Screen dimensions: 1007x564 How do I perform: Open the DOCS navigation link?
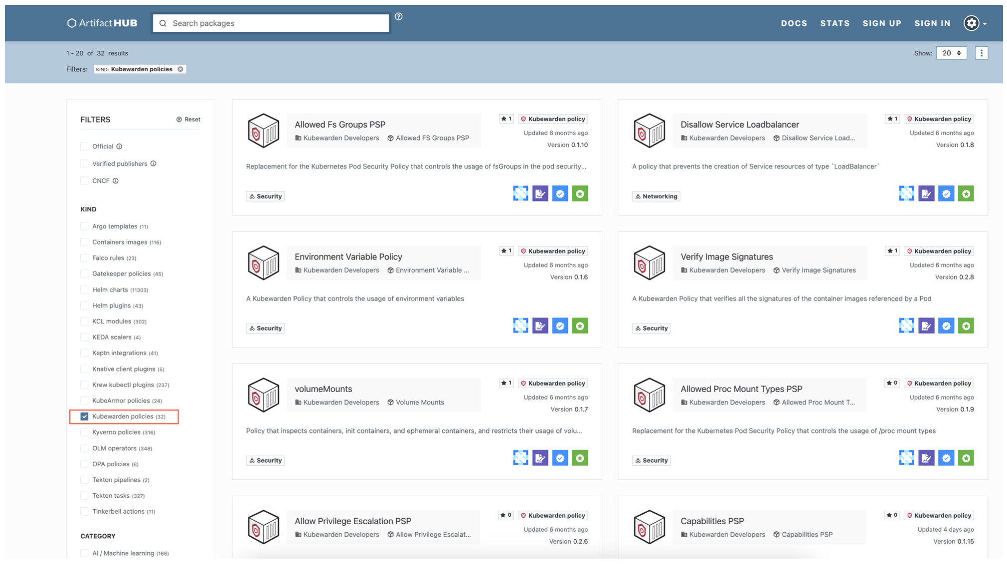[x=794, y=23]
